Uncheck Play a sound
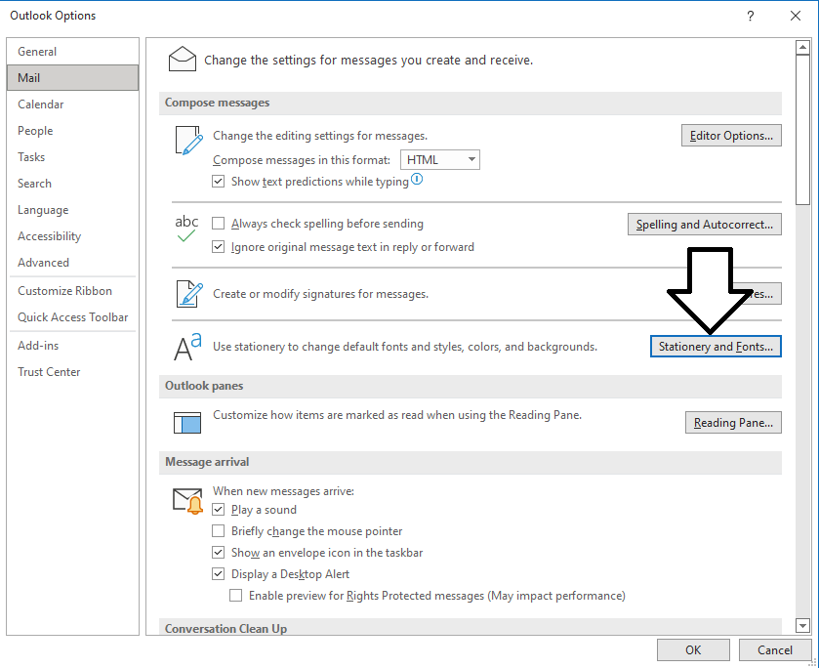This screenshot has width=819, height=668. click(x=218, y=510)
